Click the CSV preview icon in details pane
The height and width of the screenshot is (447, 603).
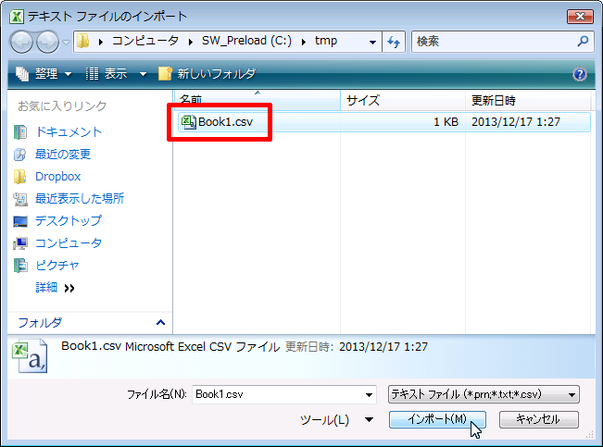point(30,356)
